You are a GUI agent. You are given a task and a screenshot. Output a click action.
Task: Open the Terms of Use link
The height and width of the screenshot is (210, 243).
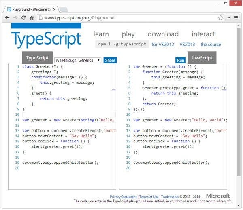tap(149, 197)
